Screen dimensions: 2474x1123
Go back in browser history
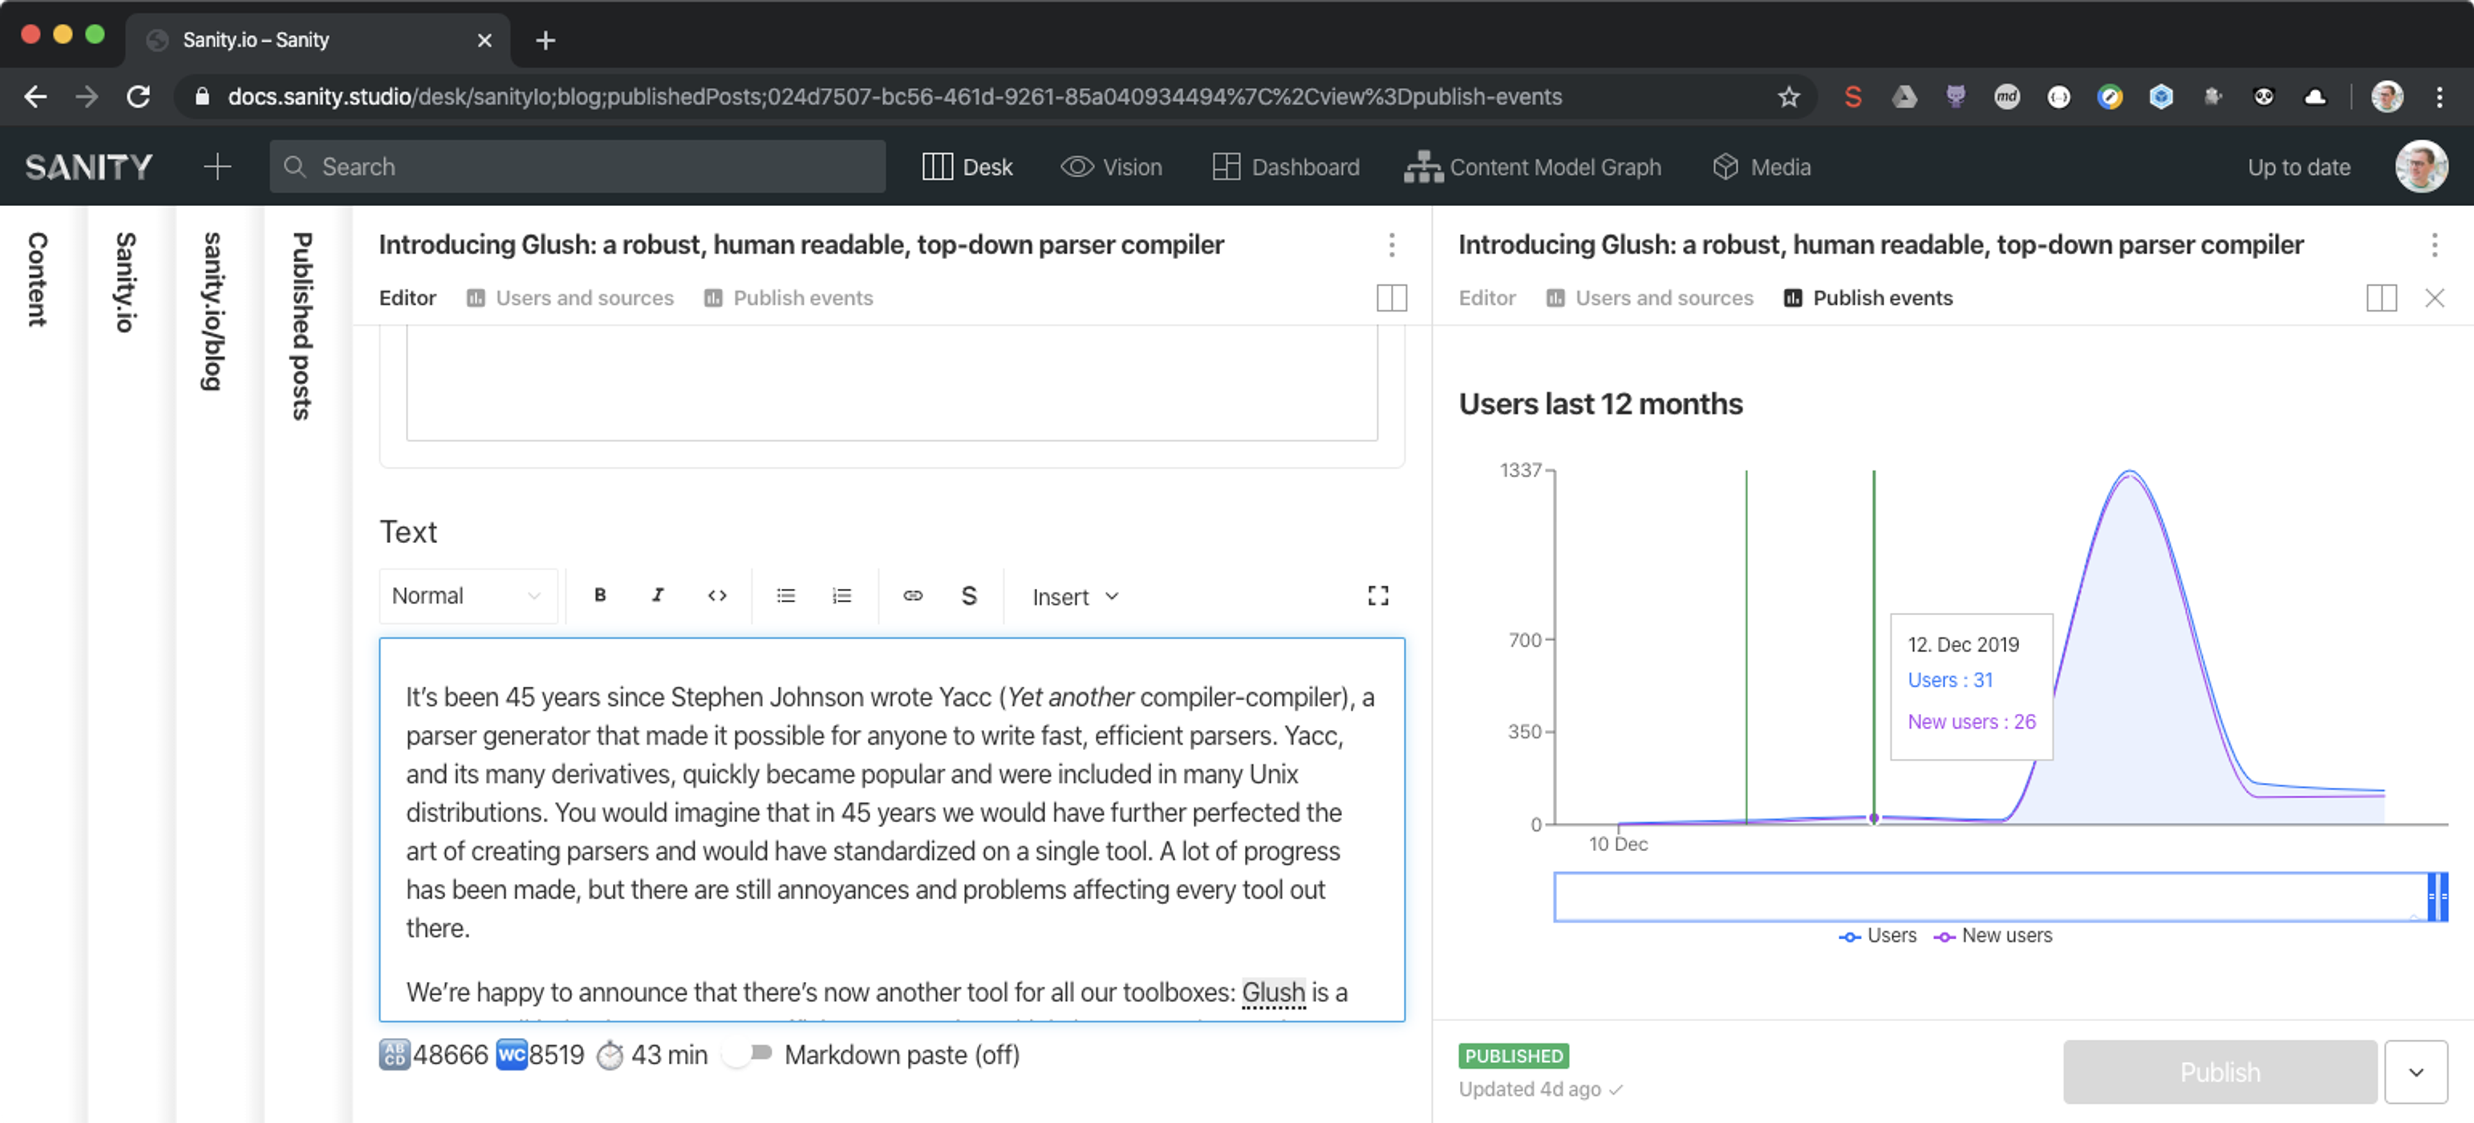tap(35, 96)
